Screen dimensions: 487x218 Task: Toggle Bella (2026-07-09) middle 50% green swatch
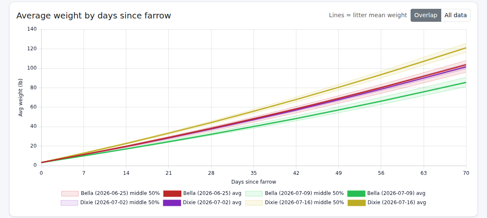tap(254, 194)
